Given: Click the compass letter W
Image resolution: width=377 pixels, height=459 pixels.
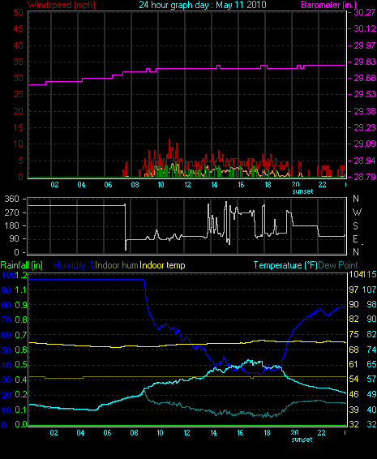Looking at the screenshot, I should (x=357, y=212).
